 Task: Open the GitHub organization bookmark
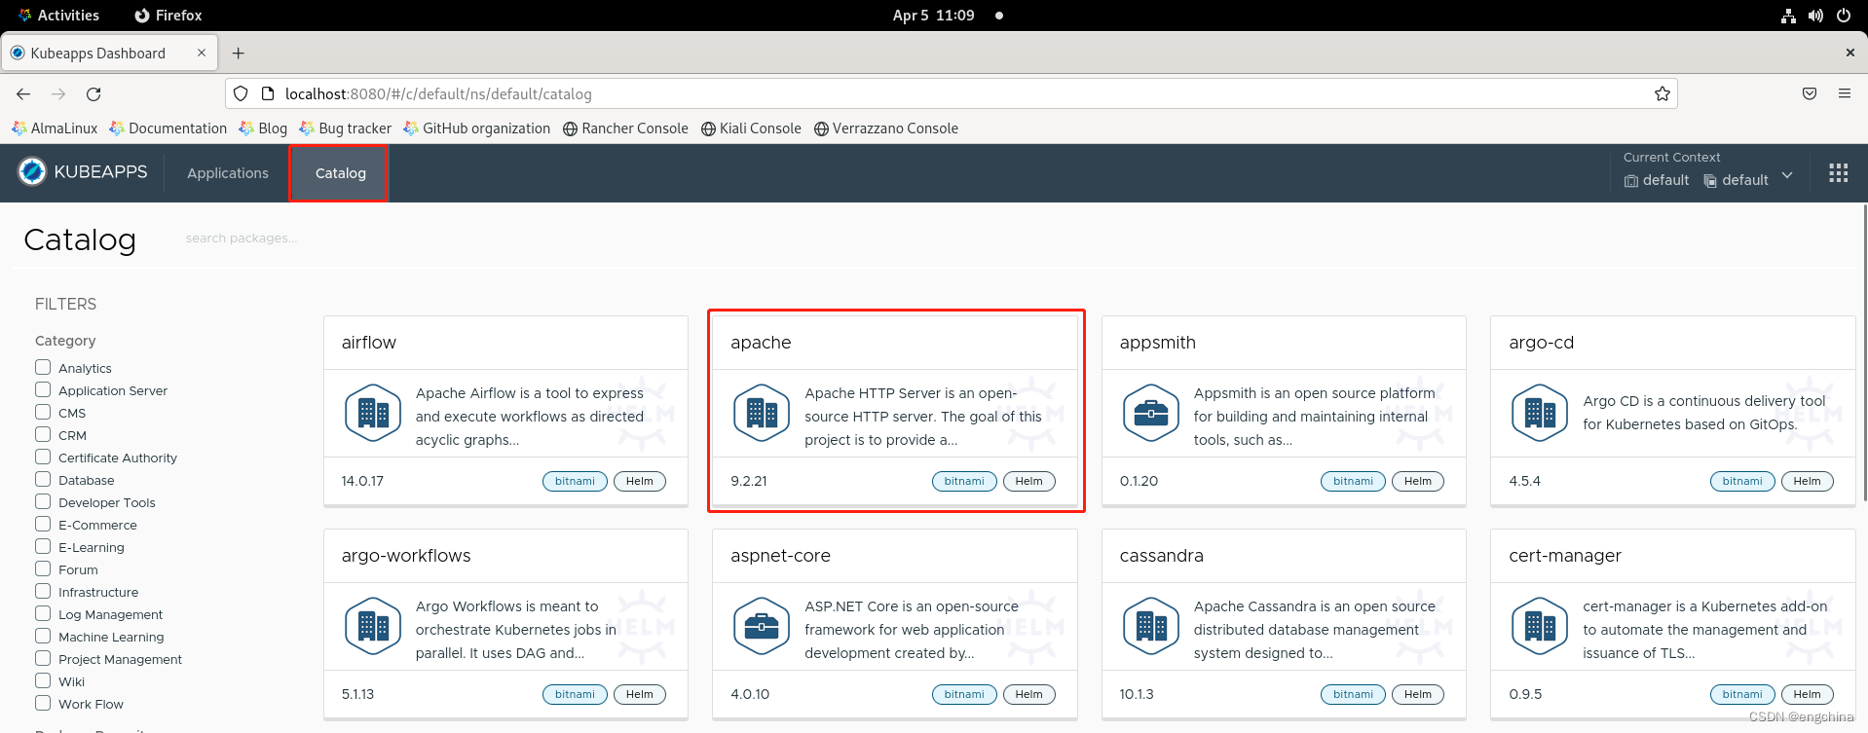[476, 128]
